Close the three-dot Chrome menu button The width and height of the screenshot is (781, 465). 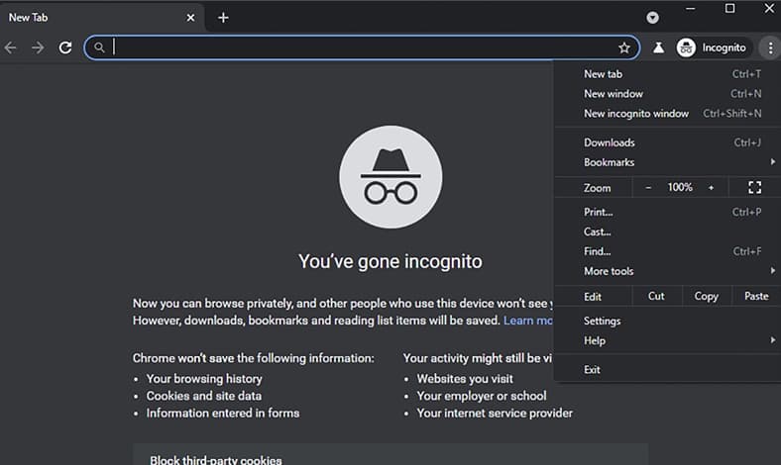pos(770,47)
